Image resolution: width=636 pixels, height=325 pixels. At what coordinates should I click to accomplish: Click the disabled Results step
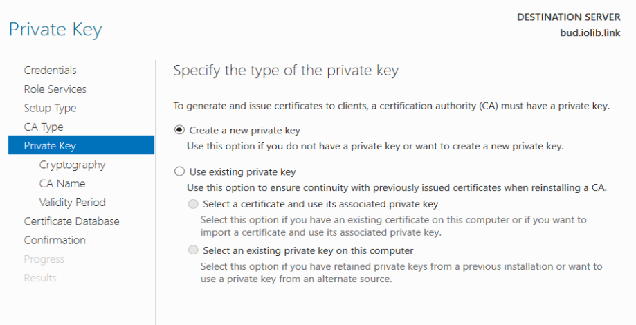pos(40,278)
